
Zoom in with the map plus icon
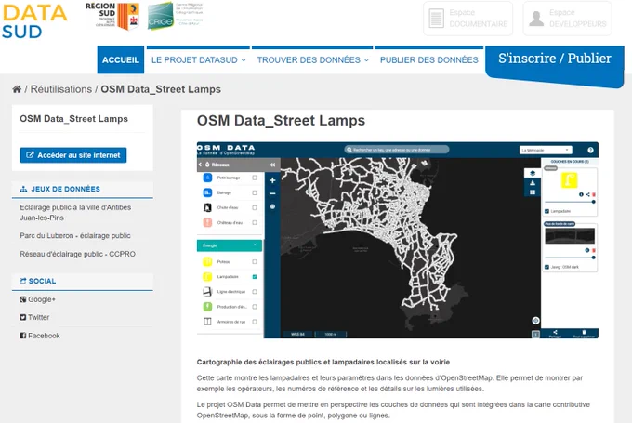[x=272, y=180]
